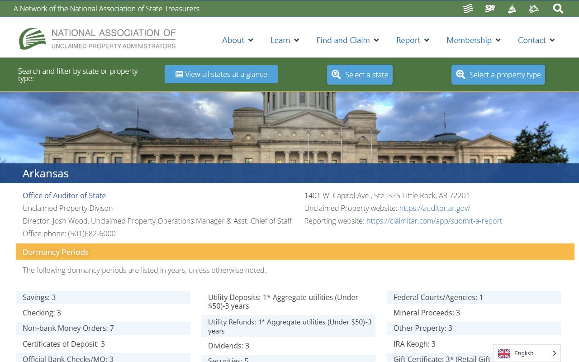Click the office phone (501)682-6000
The height and width of the screenshot is (362, 579).
[x=69, y=233]
